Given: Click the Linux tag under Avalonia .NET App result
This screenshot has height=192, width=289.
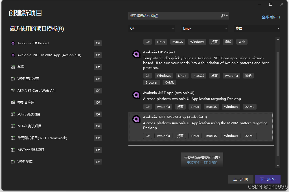Looking at the screenshot, I should pyautogui.click(x=195, y=107).
